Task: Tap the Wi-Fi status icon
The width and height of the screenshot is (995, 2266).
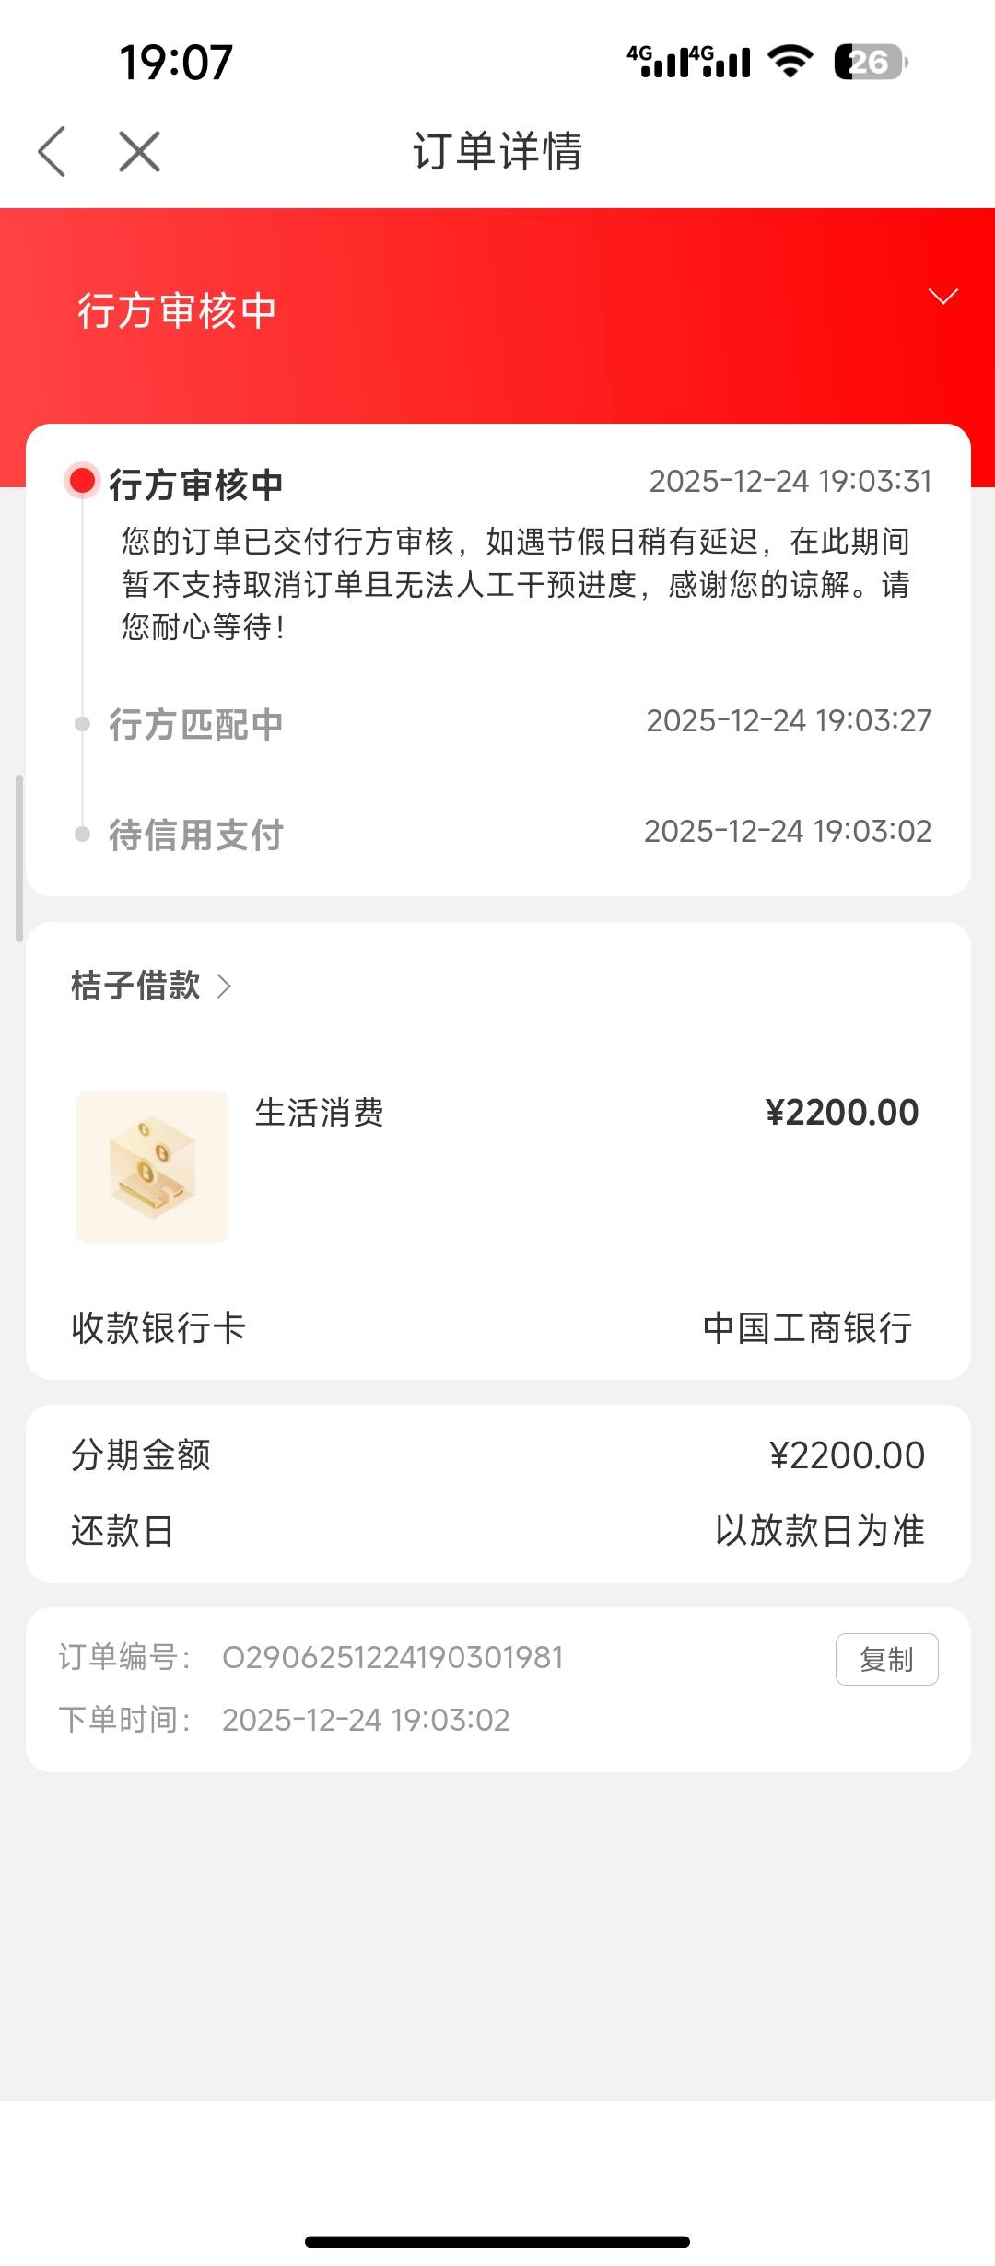Action: [x=790, y=63]
